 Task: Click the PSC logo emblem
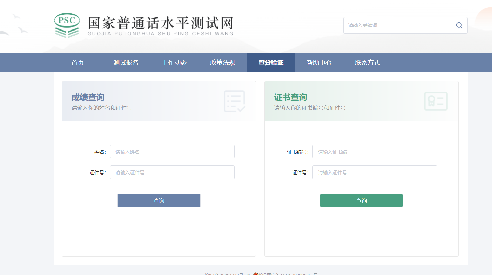point(67,25)
